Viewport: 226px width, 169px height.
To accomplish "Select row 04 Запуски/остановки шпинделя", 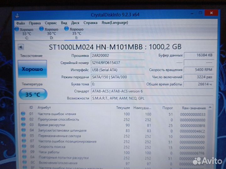I will click(x=114, y=131).
